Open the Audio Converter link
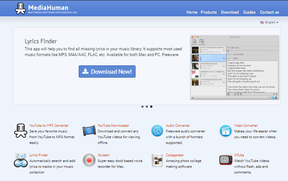 click(x=178, y=125)
